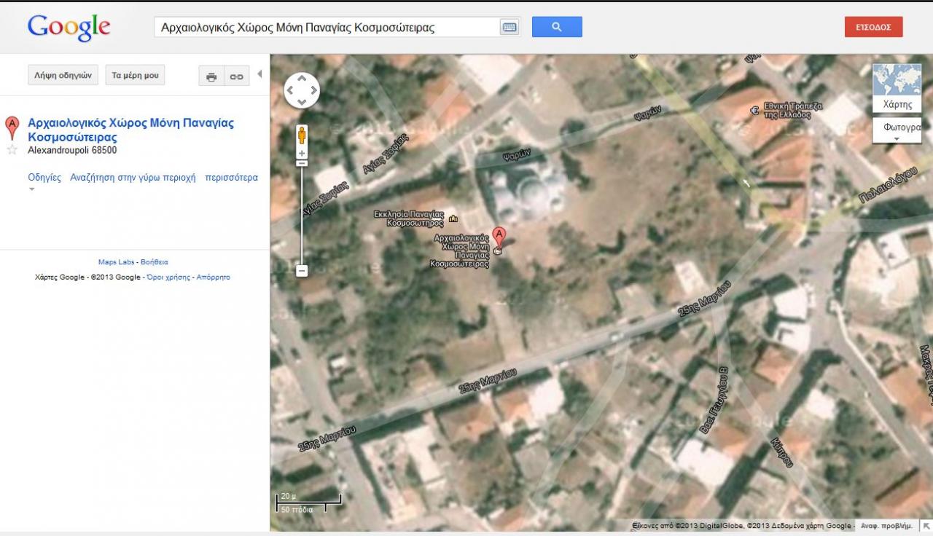Expand the περισσότερα options

click(x=231, y=178)
